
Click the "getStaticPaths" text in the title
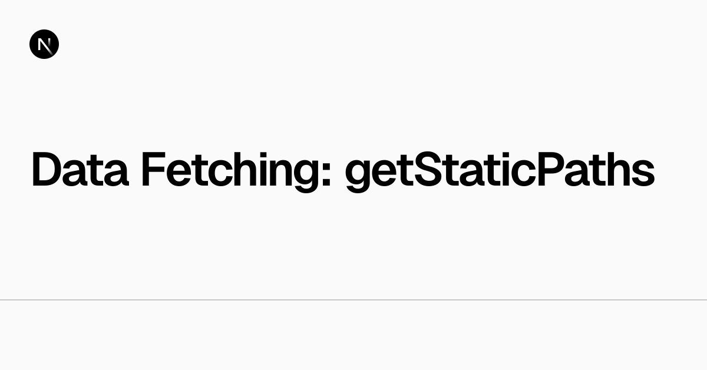(x=500, y=170)
